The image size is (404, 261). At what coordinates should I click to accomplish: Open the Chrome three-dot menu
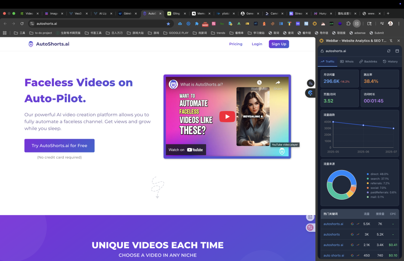(x=399, y=24)
